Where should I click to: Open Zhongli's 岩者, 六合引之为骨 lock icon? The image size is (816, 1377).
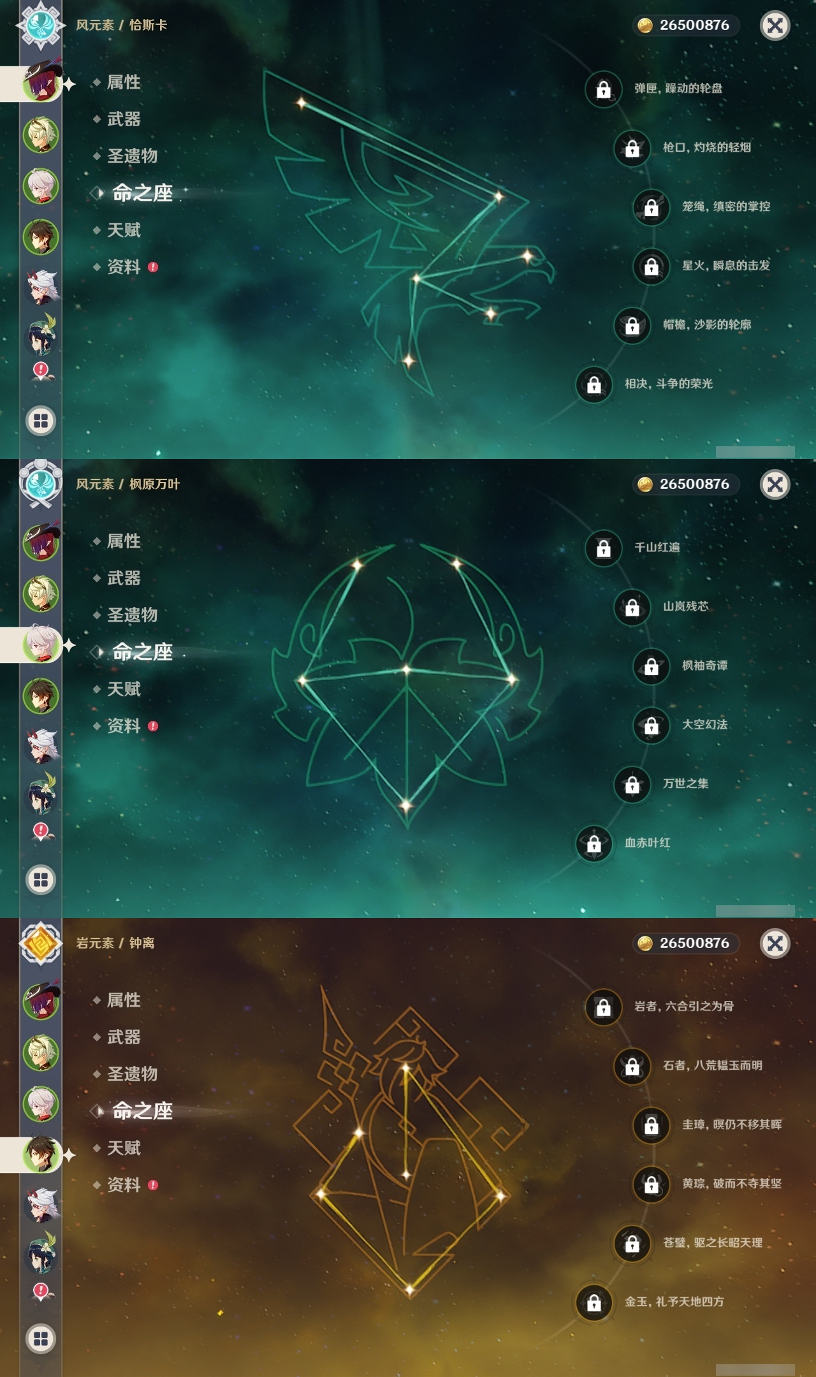coord(603,1007)
